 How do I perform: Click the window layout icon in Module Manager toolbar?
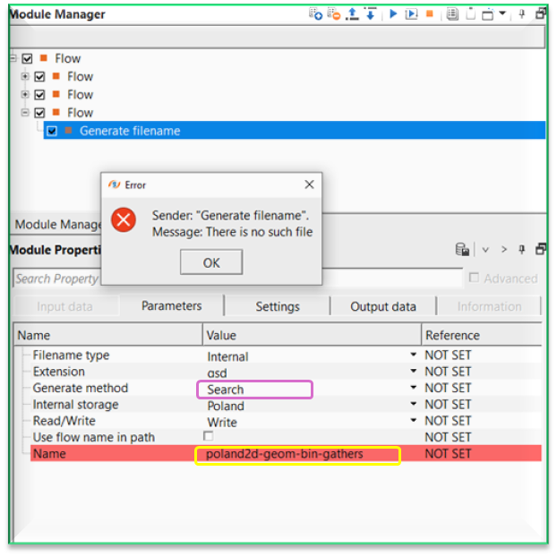coord(488,14)
